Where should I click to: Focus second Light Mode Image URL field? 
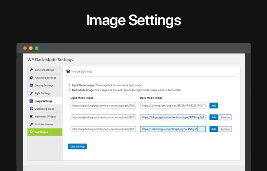coord(103,117)
